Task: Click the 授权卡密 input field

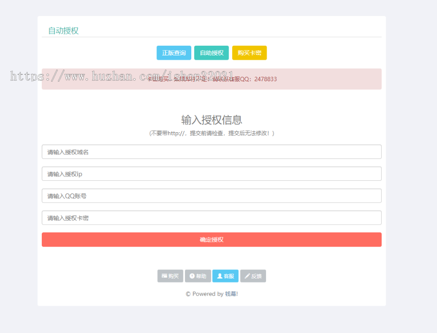Action: [211, 217]
